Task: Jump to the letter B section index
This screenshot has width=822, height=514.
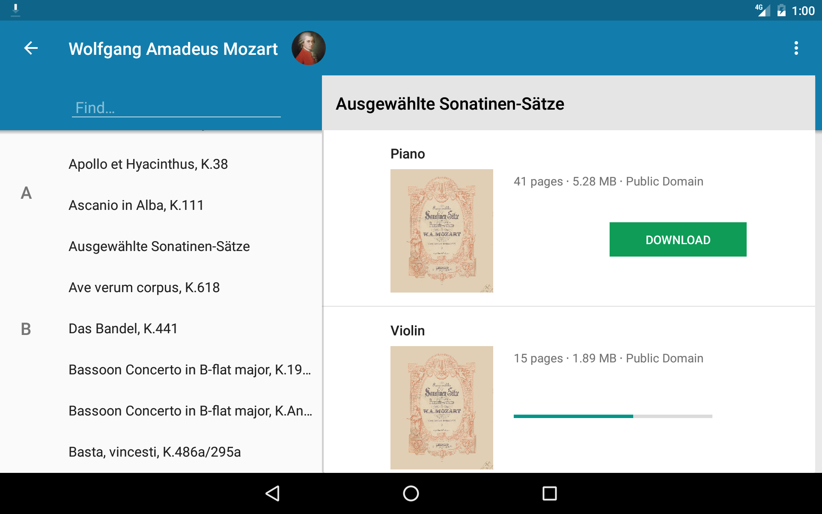Action: pyautogui.click(x=26, y=329)
